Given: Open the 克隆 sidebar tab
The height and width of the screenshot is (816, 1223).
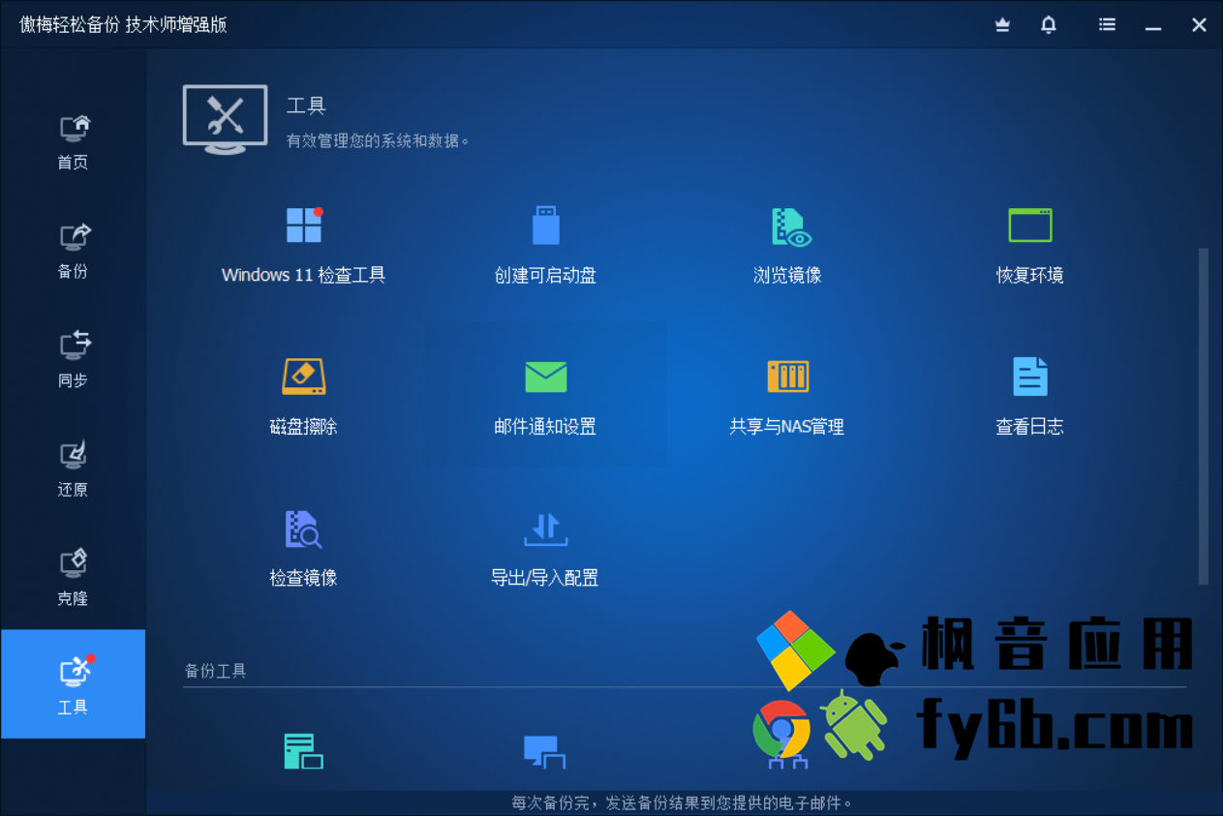Looking at the screenshot, I should pyautogui.click(x=73, y=578).
